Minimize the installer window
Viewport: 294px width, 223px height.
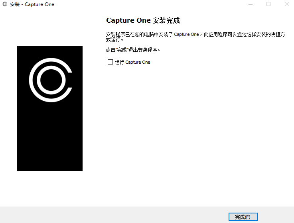251,4
